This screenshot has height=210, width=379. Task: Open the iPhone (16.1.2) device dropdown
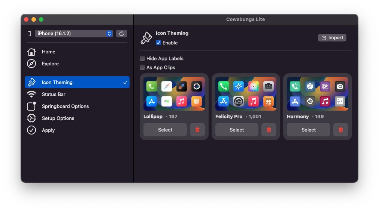pyautogui.click(x=74, y=34)
